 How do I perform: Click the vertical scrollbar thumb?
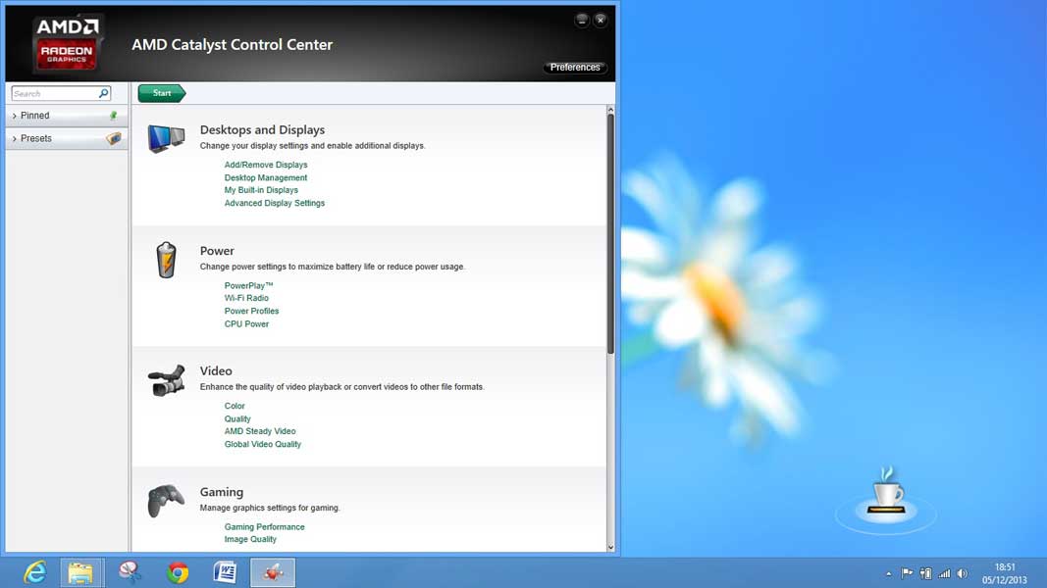610,233
